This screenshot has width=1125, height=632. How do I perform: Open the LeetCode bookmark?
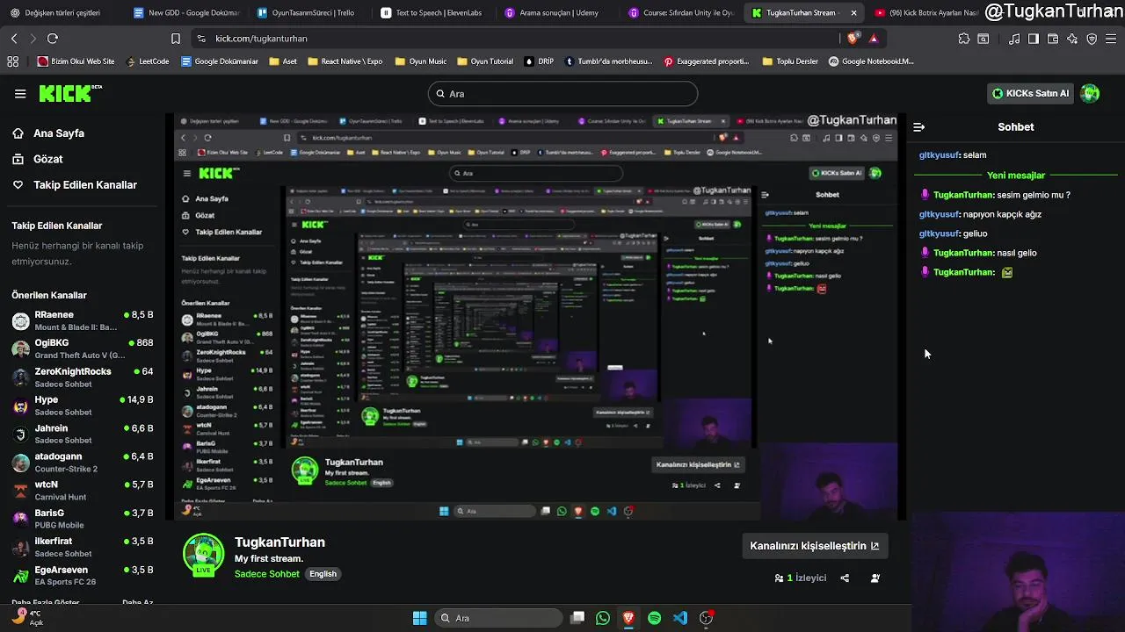tap(148, 61)
